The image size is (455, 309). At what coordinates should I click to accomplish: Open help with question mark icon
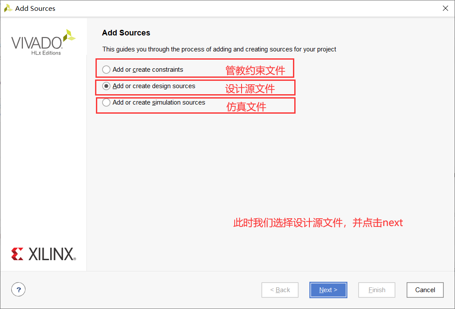(19, 290)
